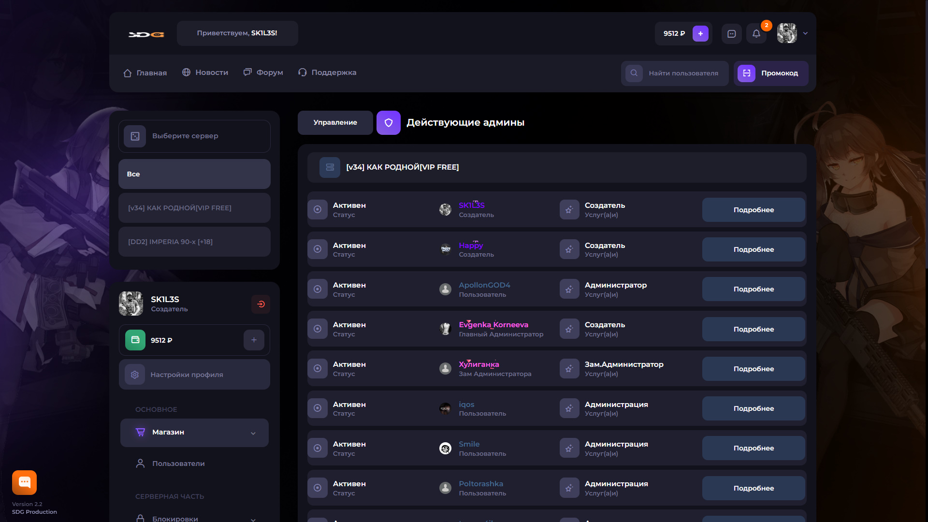The height and width of the screenshot is (522, 928).
Task: Click the iqos user avatar
Action: pos(445,408)
